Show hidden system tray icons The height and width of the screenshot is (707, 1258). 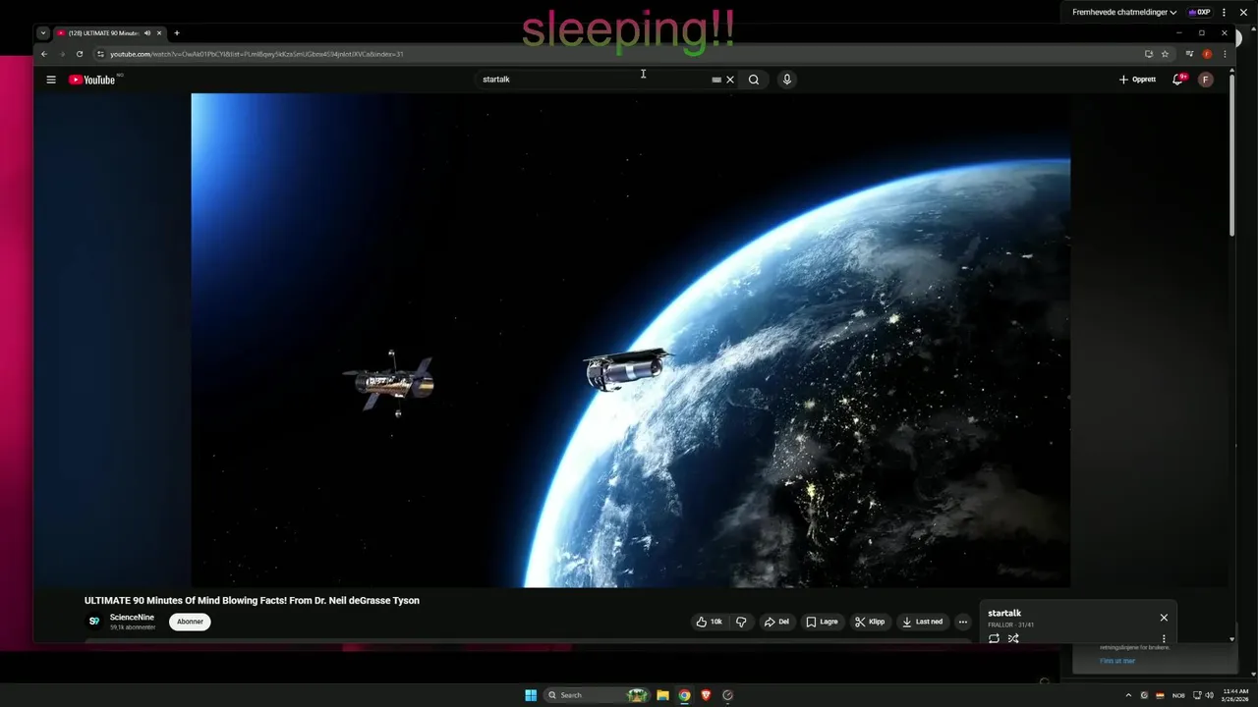point(1128,695)
